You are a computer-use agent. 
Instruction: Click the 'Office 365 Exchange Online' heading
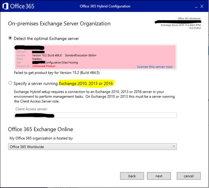(x=40, y=129)
